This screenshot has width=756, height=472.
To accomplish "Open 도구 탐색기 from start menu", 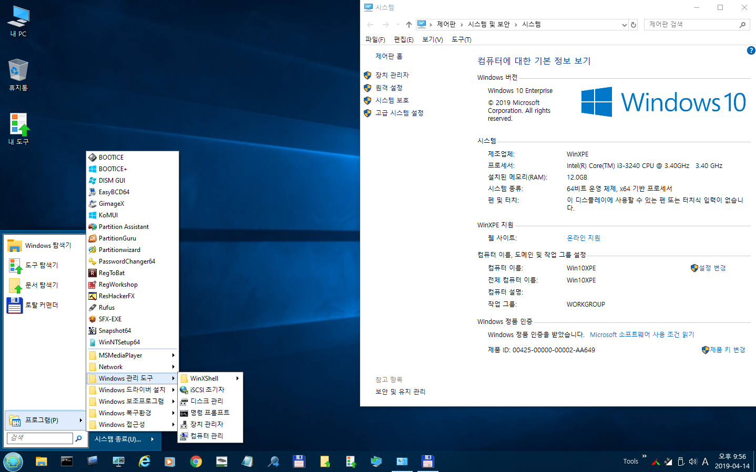I will point(45,265).
